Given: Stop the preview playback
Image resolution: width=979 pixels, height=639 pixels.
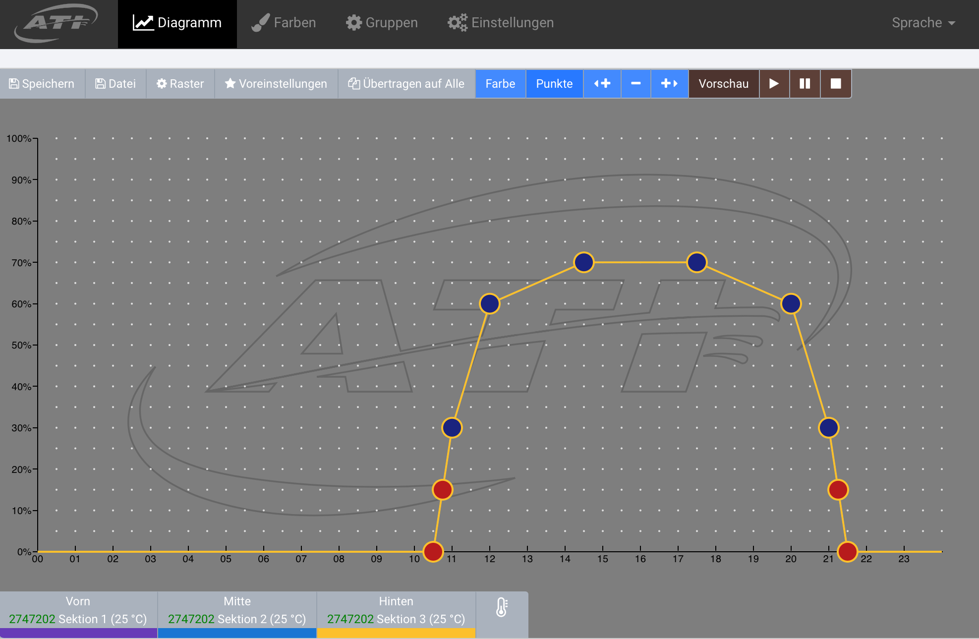Looking at the screenshot, I should tap(836, 84).
